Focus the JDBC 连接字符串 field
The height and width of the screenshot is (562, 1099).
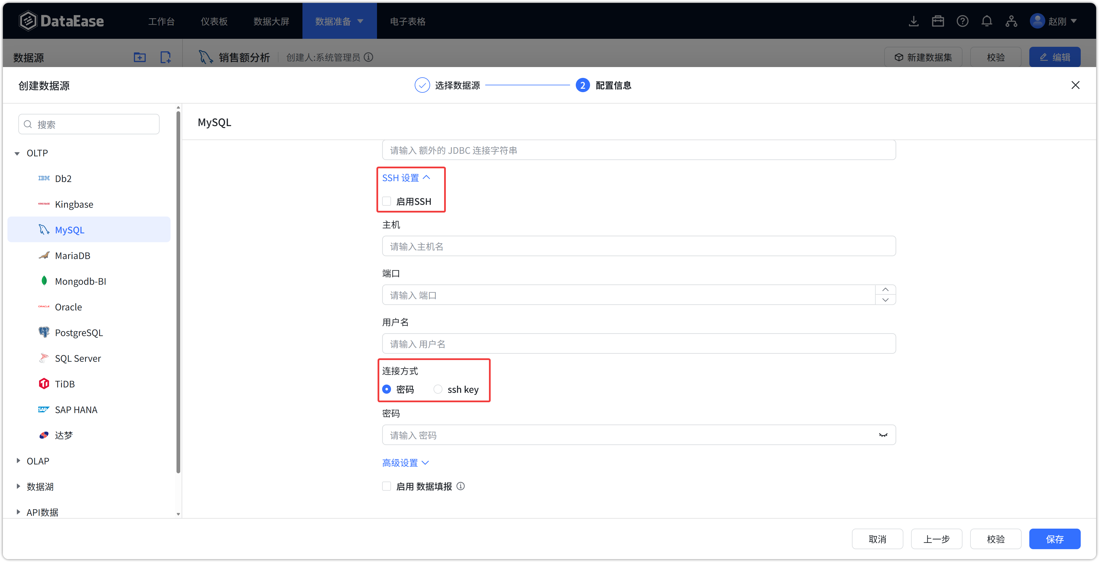[639, 150]
